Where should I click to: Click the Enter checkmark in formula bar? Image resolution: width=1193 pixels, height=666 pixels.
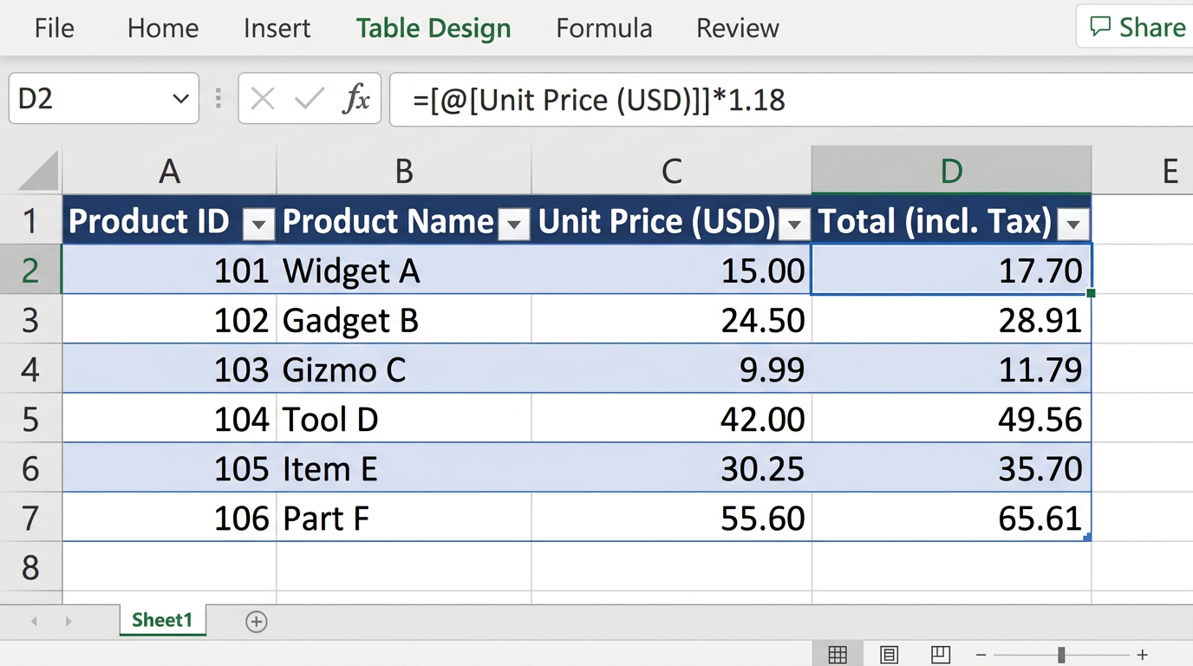click(309, 100)
